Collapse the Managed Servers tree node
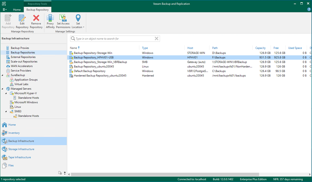This screenshot has width=312, height=182. (2, 89)
